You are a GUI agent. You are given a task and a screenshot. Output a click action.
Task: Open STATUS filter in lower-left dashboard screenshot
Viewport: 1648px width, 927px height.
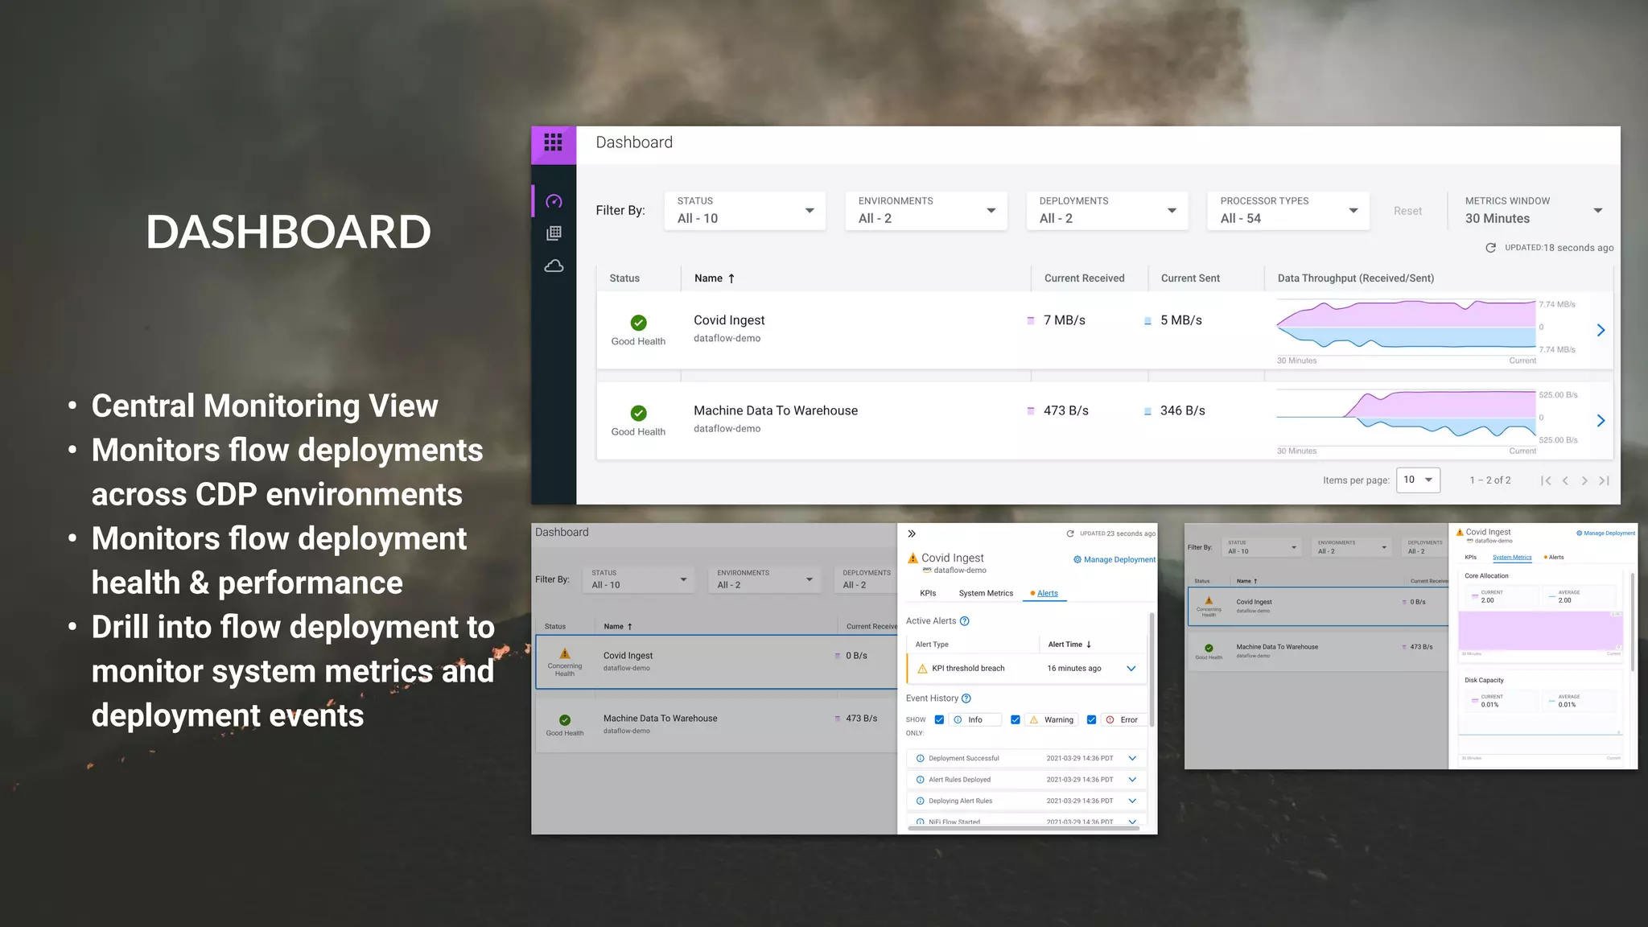(x=638, y=579)
